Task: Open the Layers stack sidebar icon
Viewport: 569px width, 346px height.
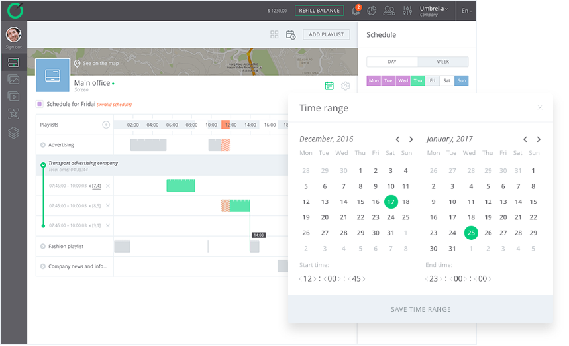Action: coord(13,133)
